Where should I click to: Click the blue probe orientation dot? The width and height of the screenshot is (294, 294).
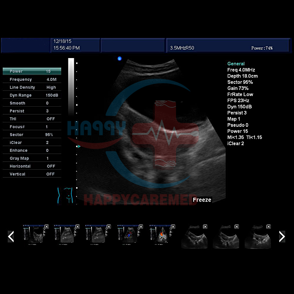click(119, 58)
